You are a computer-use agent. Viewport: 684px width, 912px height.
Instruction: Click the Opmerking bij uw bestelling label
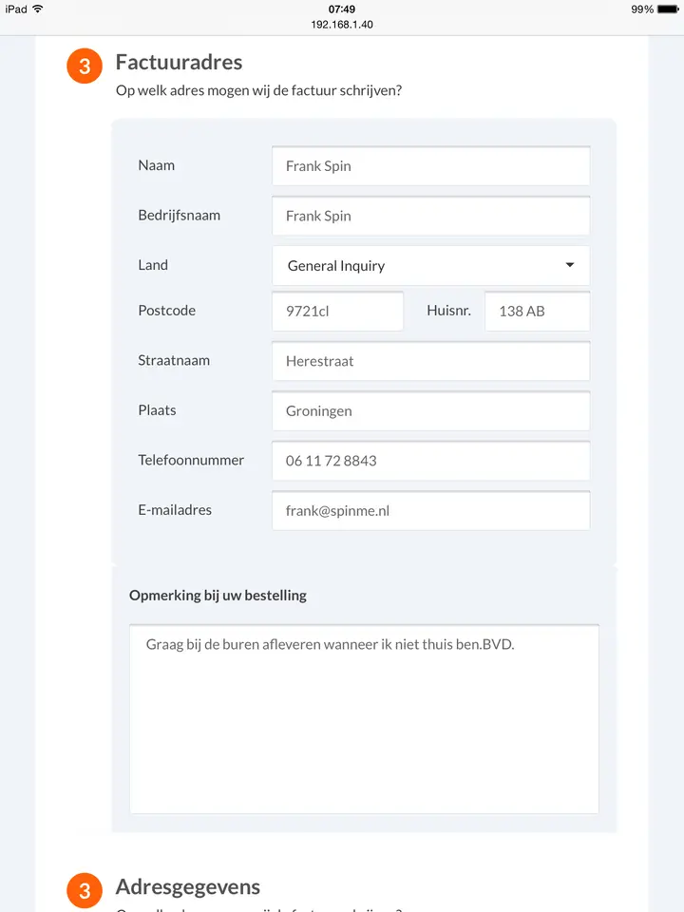click(x=218, y=596)
